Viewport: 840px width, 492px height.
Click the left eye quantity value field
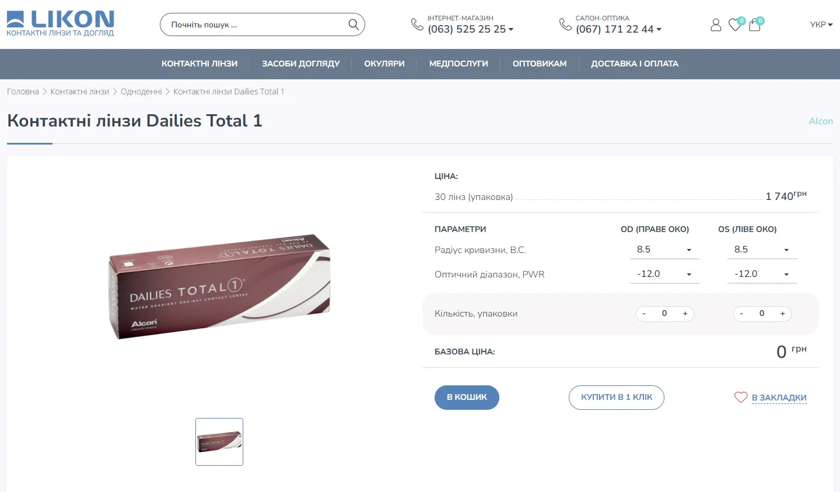(x=762, y=314)
